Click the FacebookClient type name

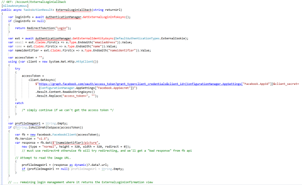(64, 134)
